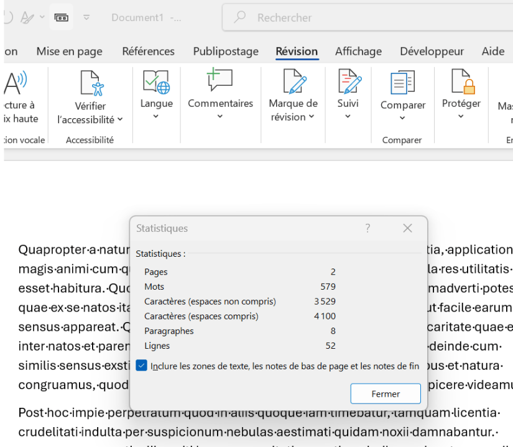Select the Publipostage tab
513x447 pixels.
[225, 52]
